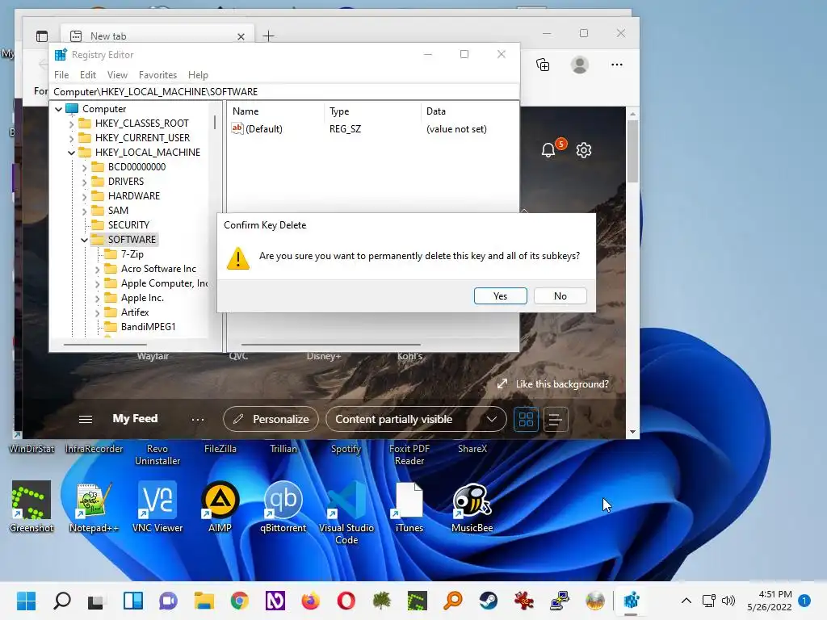The width and height of the screenshot is (827, 620).
Task: Open the browser Collections icon
Action: click(x=543, y=65)
